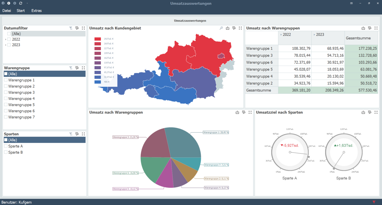Open the Datei menu
The image size is (382, 205).
(7, 11)
